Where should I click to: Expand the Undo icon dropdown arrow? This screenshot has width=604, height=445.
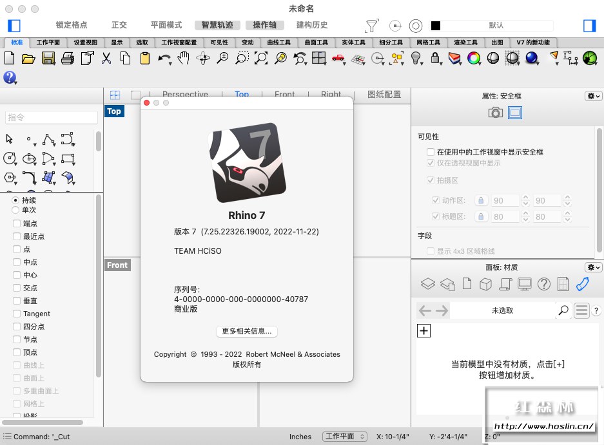click(x=170, y=64)
